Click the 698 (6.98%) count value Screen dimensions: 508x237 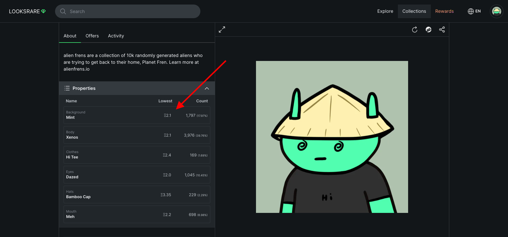tap(198, 215)
